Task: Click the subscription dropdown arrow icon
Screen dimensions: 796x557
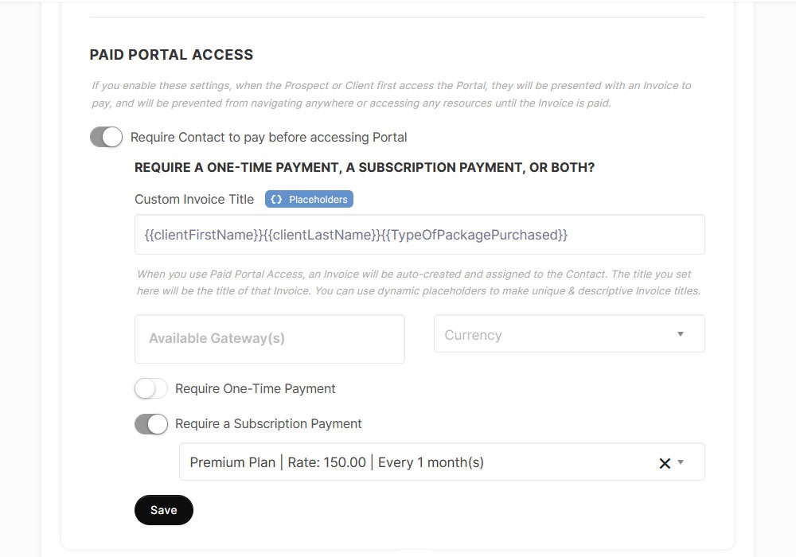Action: tap(681, 462)
